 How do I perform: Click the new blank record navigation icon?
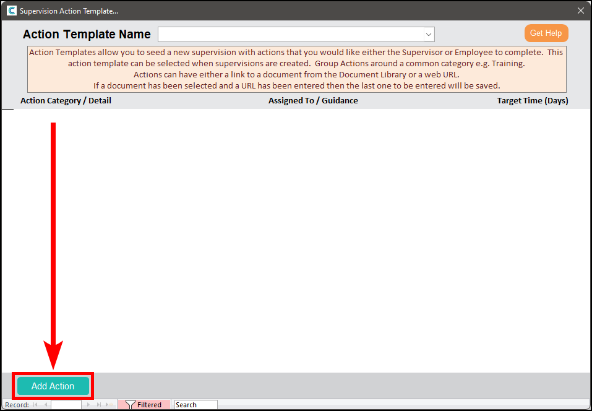pyautogui.click(x=109, y=405)
